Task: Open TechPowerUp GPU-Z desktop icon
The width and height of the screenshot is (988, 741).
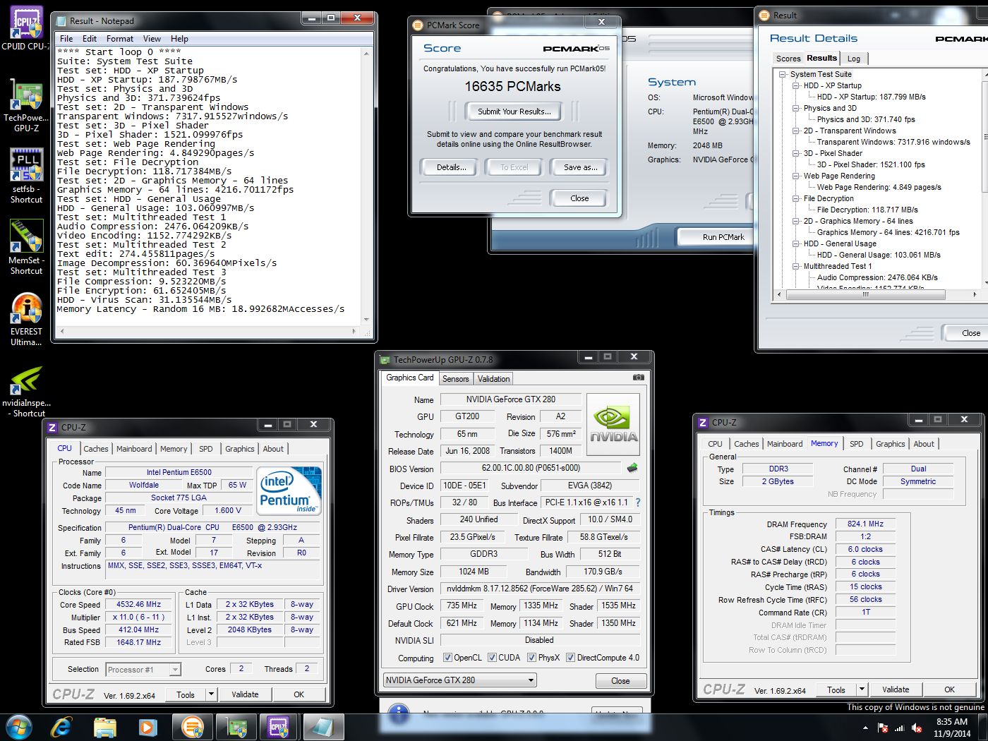Action: point(26,95)
